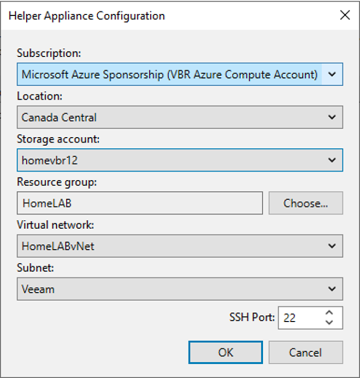Open the Subnet dropdown chevron arrow
Viewport: 360px width, 378px height.
[x=332, y=289]
